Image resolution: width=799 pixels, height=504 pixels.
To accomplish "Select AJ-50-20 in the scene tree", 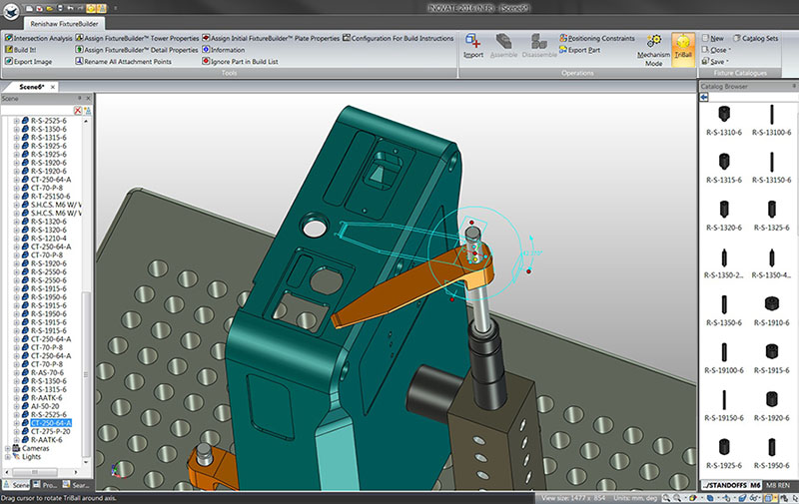I will [45, 406].
